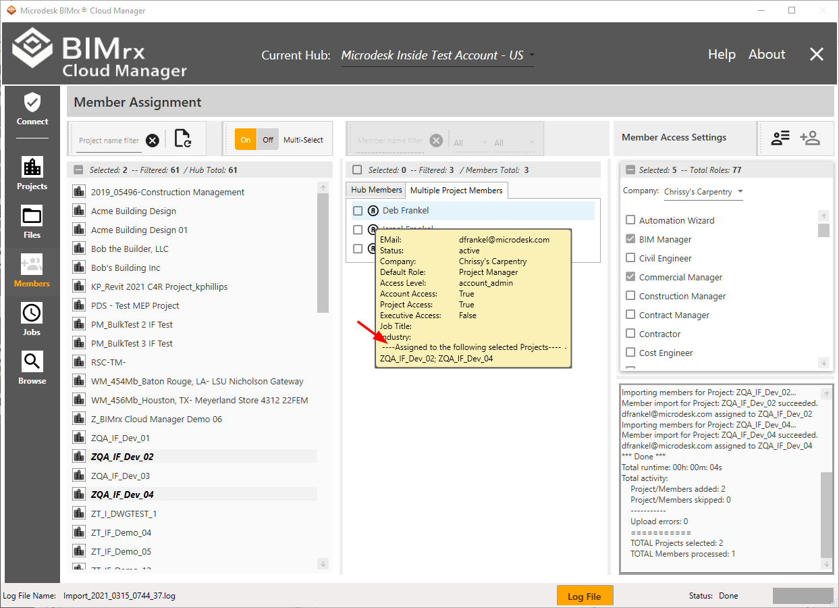The height and width of the screenshot is (608, 839).
Task: Click the BIMrx Cloud Manager logo
Action: click(x=100, y=53)
